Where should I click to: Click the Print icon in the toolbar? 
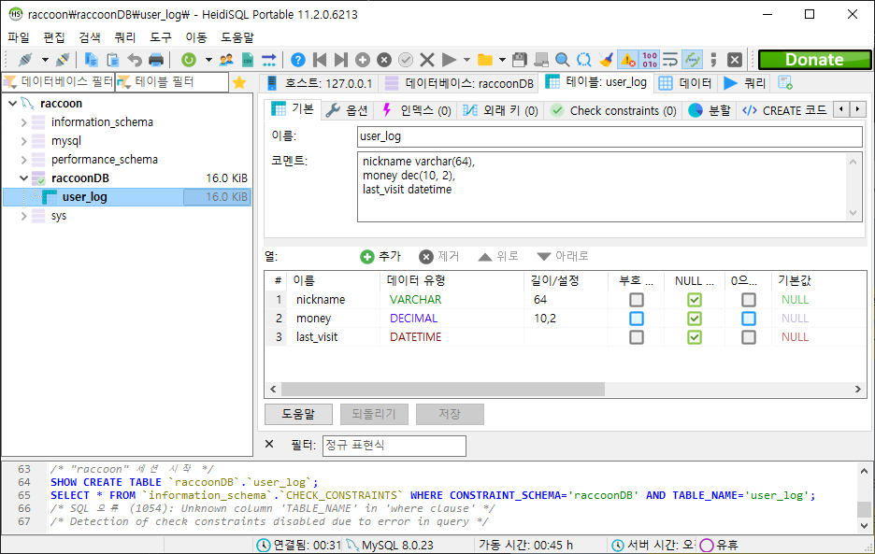click(x=155, y=59)
